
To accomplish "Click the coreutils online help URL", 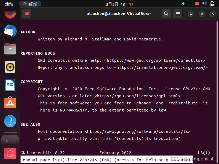I will 155,60.
